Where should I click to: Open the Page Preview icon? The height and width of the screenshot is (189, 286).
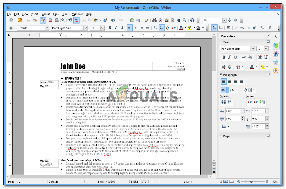[62, 20]
